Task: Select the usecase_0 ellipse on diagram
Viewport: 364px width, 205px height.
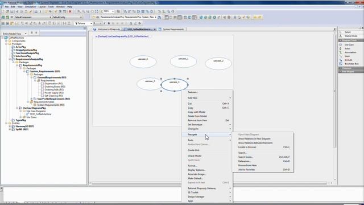Action: [x=143, y=62]
